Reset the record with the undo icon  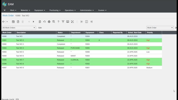45,22
